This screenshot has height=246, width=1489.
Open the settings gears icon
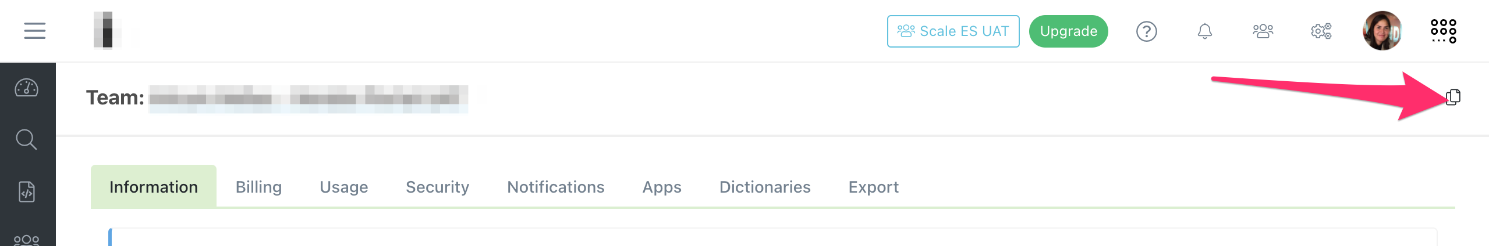pos(1321,31)
